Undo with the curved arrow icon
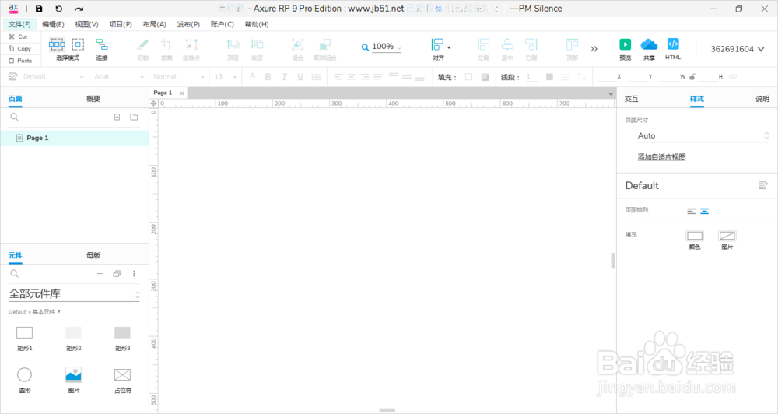The image size is (778, 414). pos(58,9)
